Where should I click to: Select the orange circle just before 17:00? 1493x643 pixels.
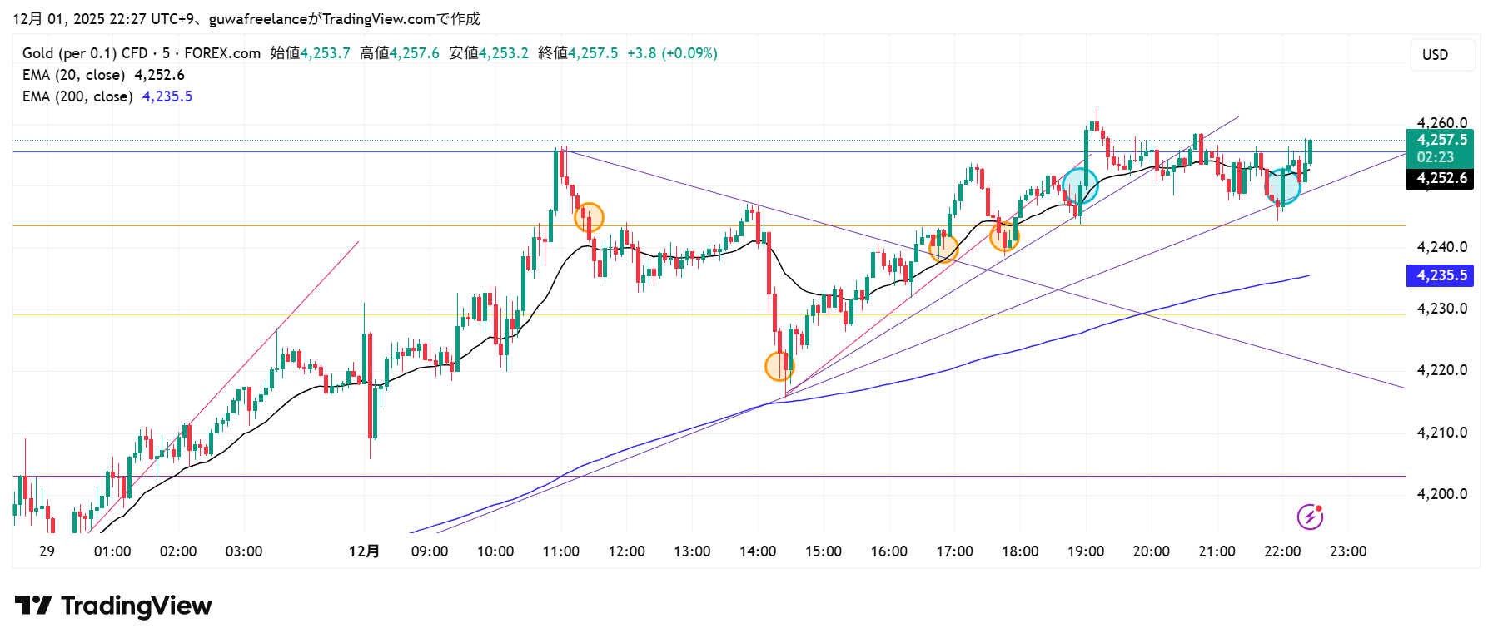coord(943,248)
